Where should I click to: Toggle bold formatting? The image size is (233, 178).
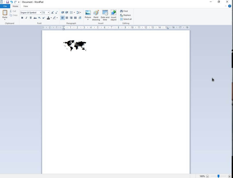[22, 18]
